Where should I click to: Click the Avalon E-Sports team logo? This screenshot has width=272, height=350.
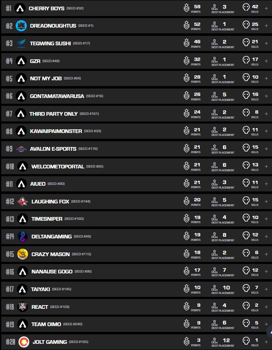[x=21, y=149]
